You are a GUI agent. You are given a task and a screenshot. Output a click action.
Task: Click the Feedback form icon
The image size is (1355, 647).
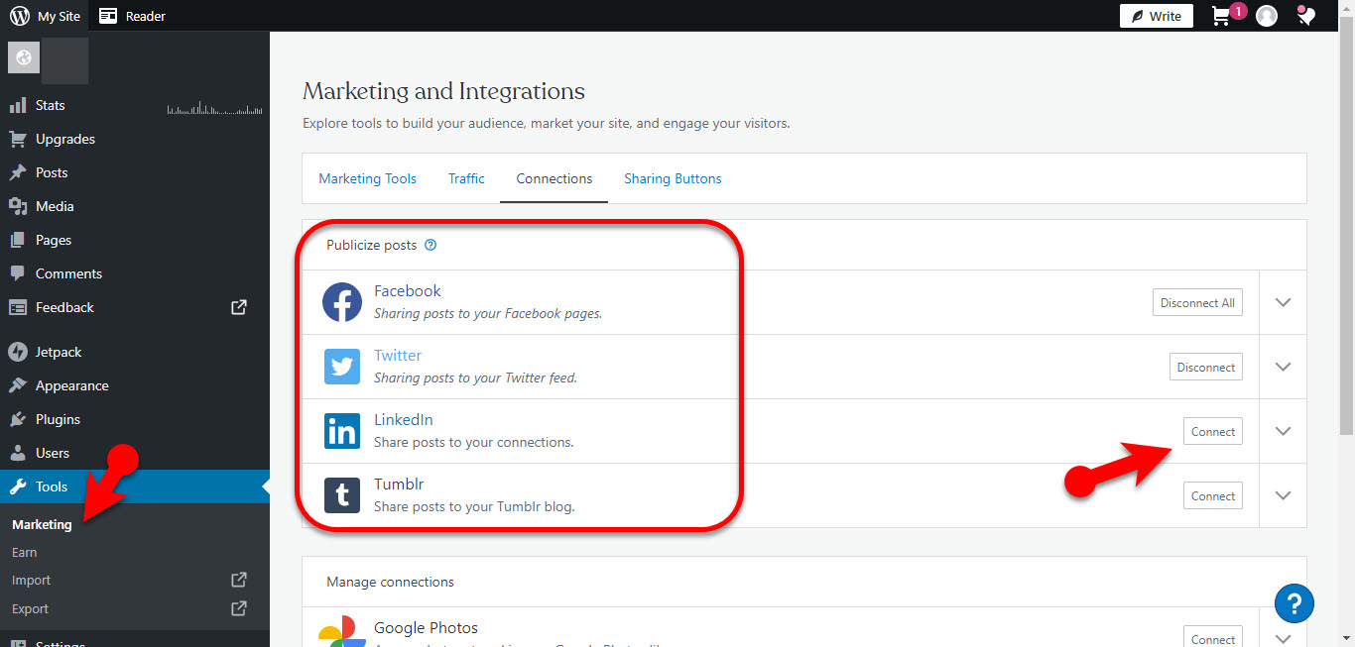coord(18,307)
